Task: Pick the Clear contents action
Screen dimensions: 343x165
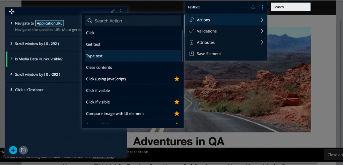Action: point(99,67)
